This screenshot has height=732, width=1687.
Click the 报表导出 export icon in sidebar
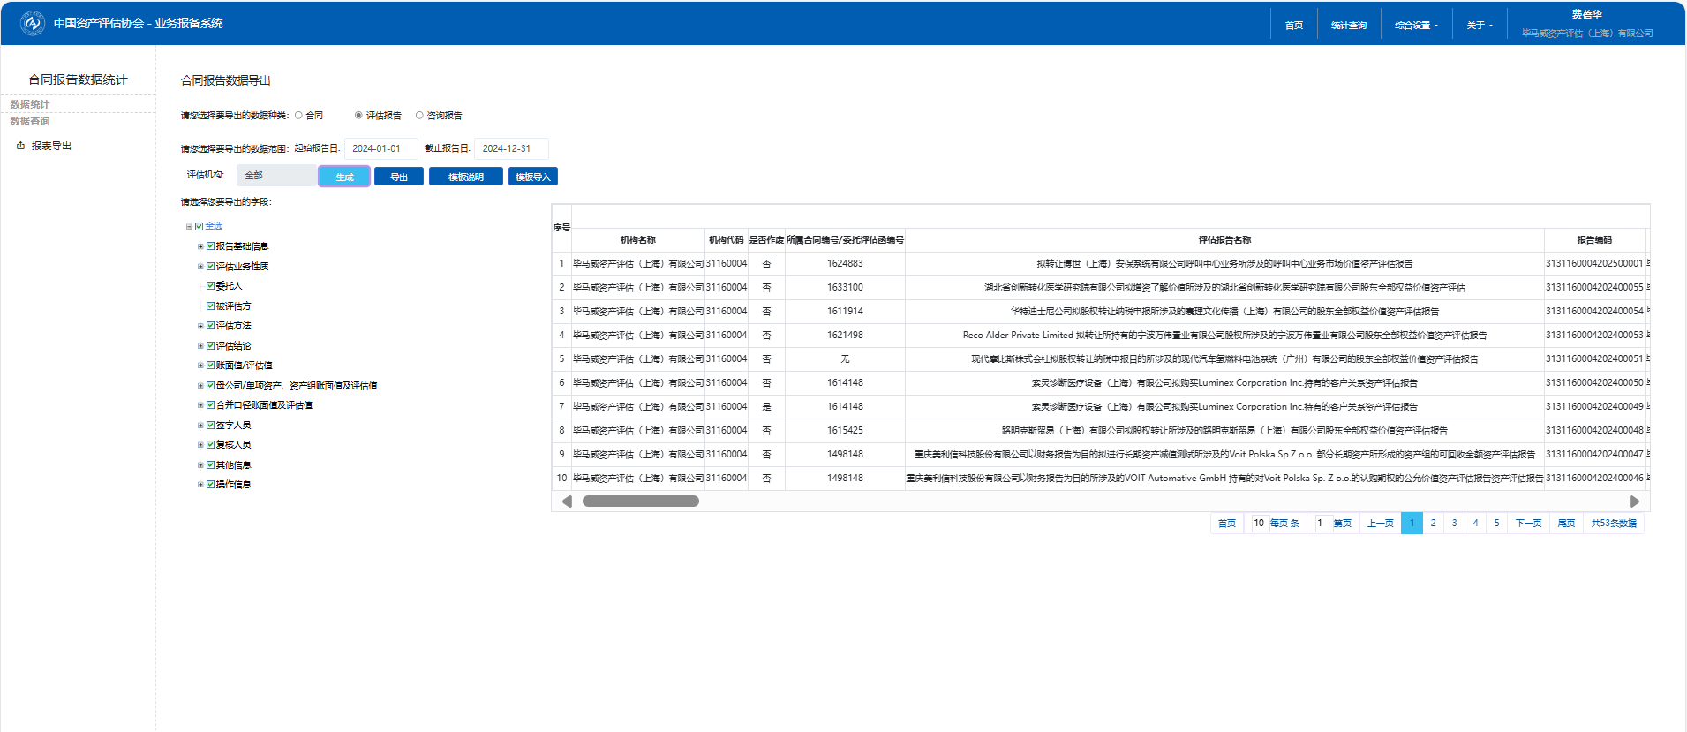click(20, 146)
